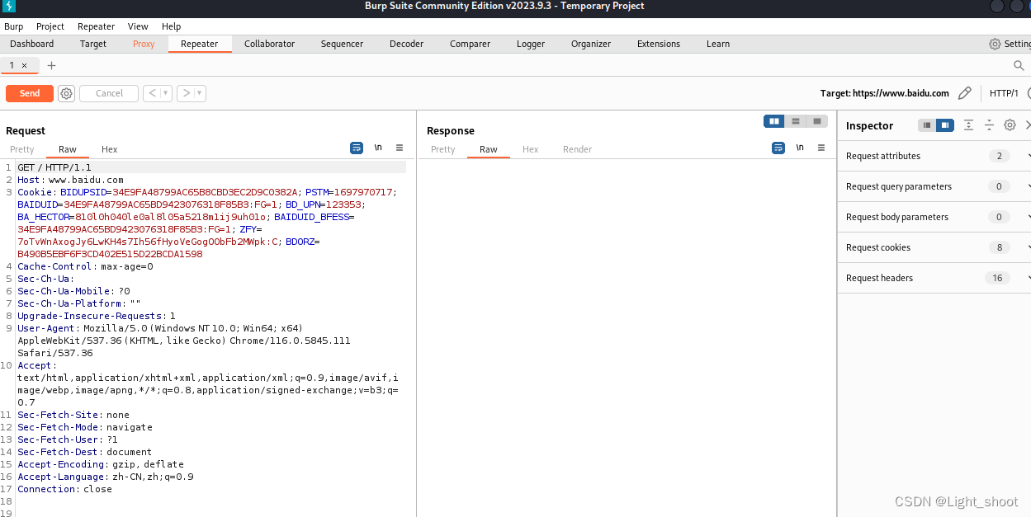Select Render view in Response panel
This screenshot has width=1031, height=517.
click(578, 149)
